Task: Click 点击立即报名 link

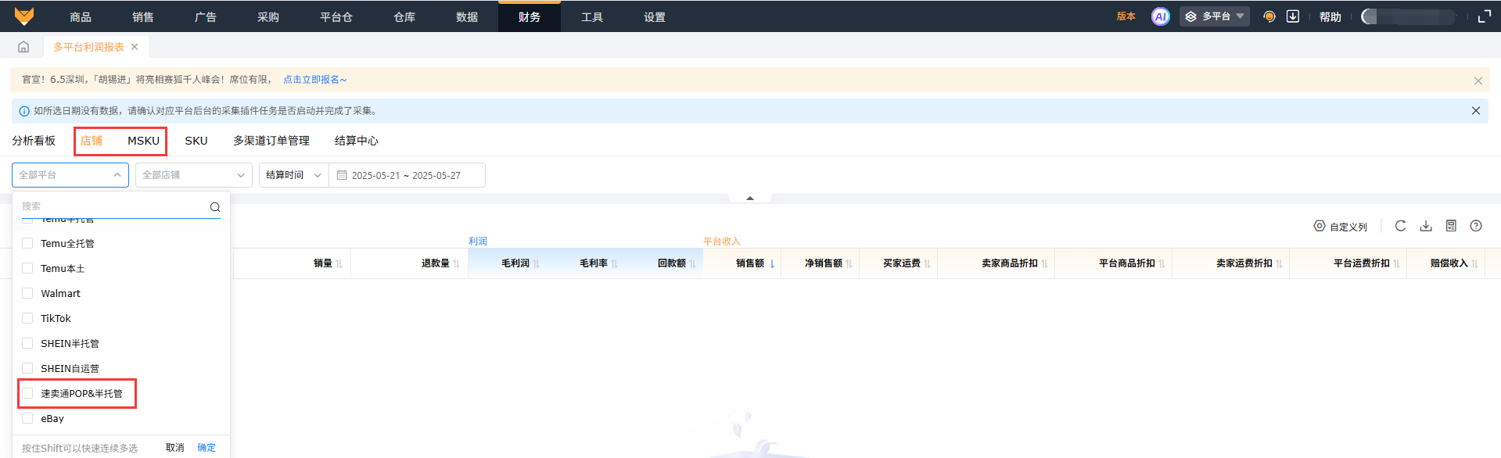Action: click(314, 80)
